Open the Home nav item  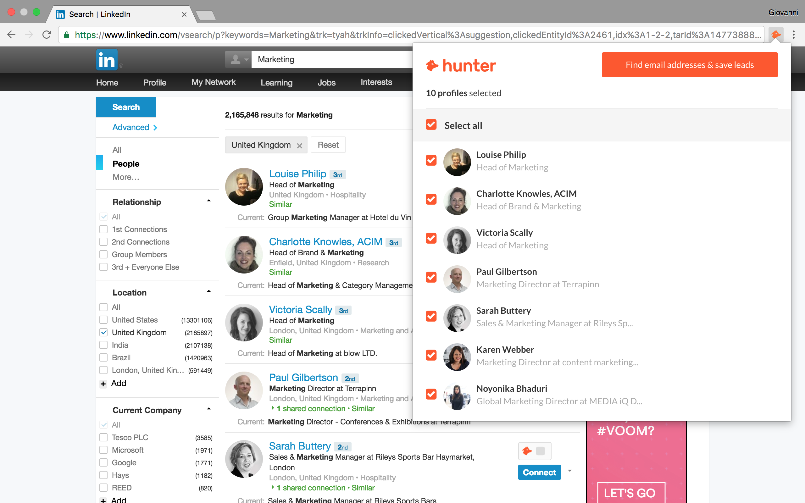coord(107,82)
